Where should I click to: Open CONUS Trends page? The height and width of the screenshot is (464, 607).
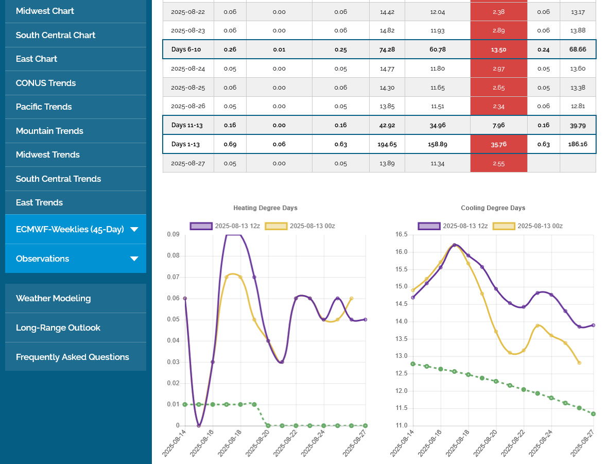46,83
